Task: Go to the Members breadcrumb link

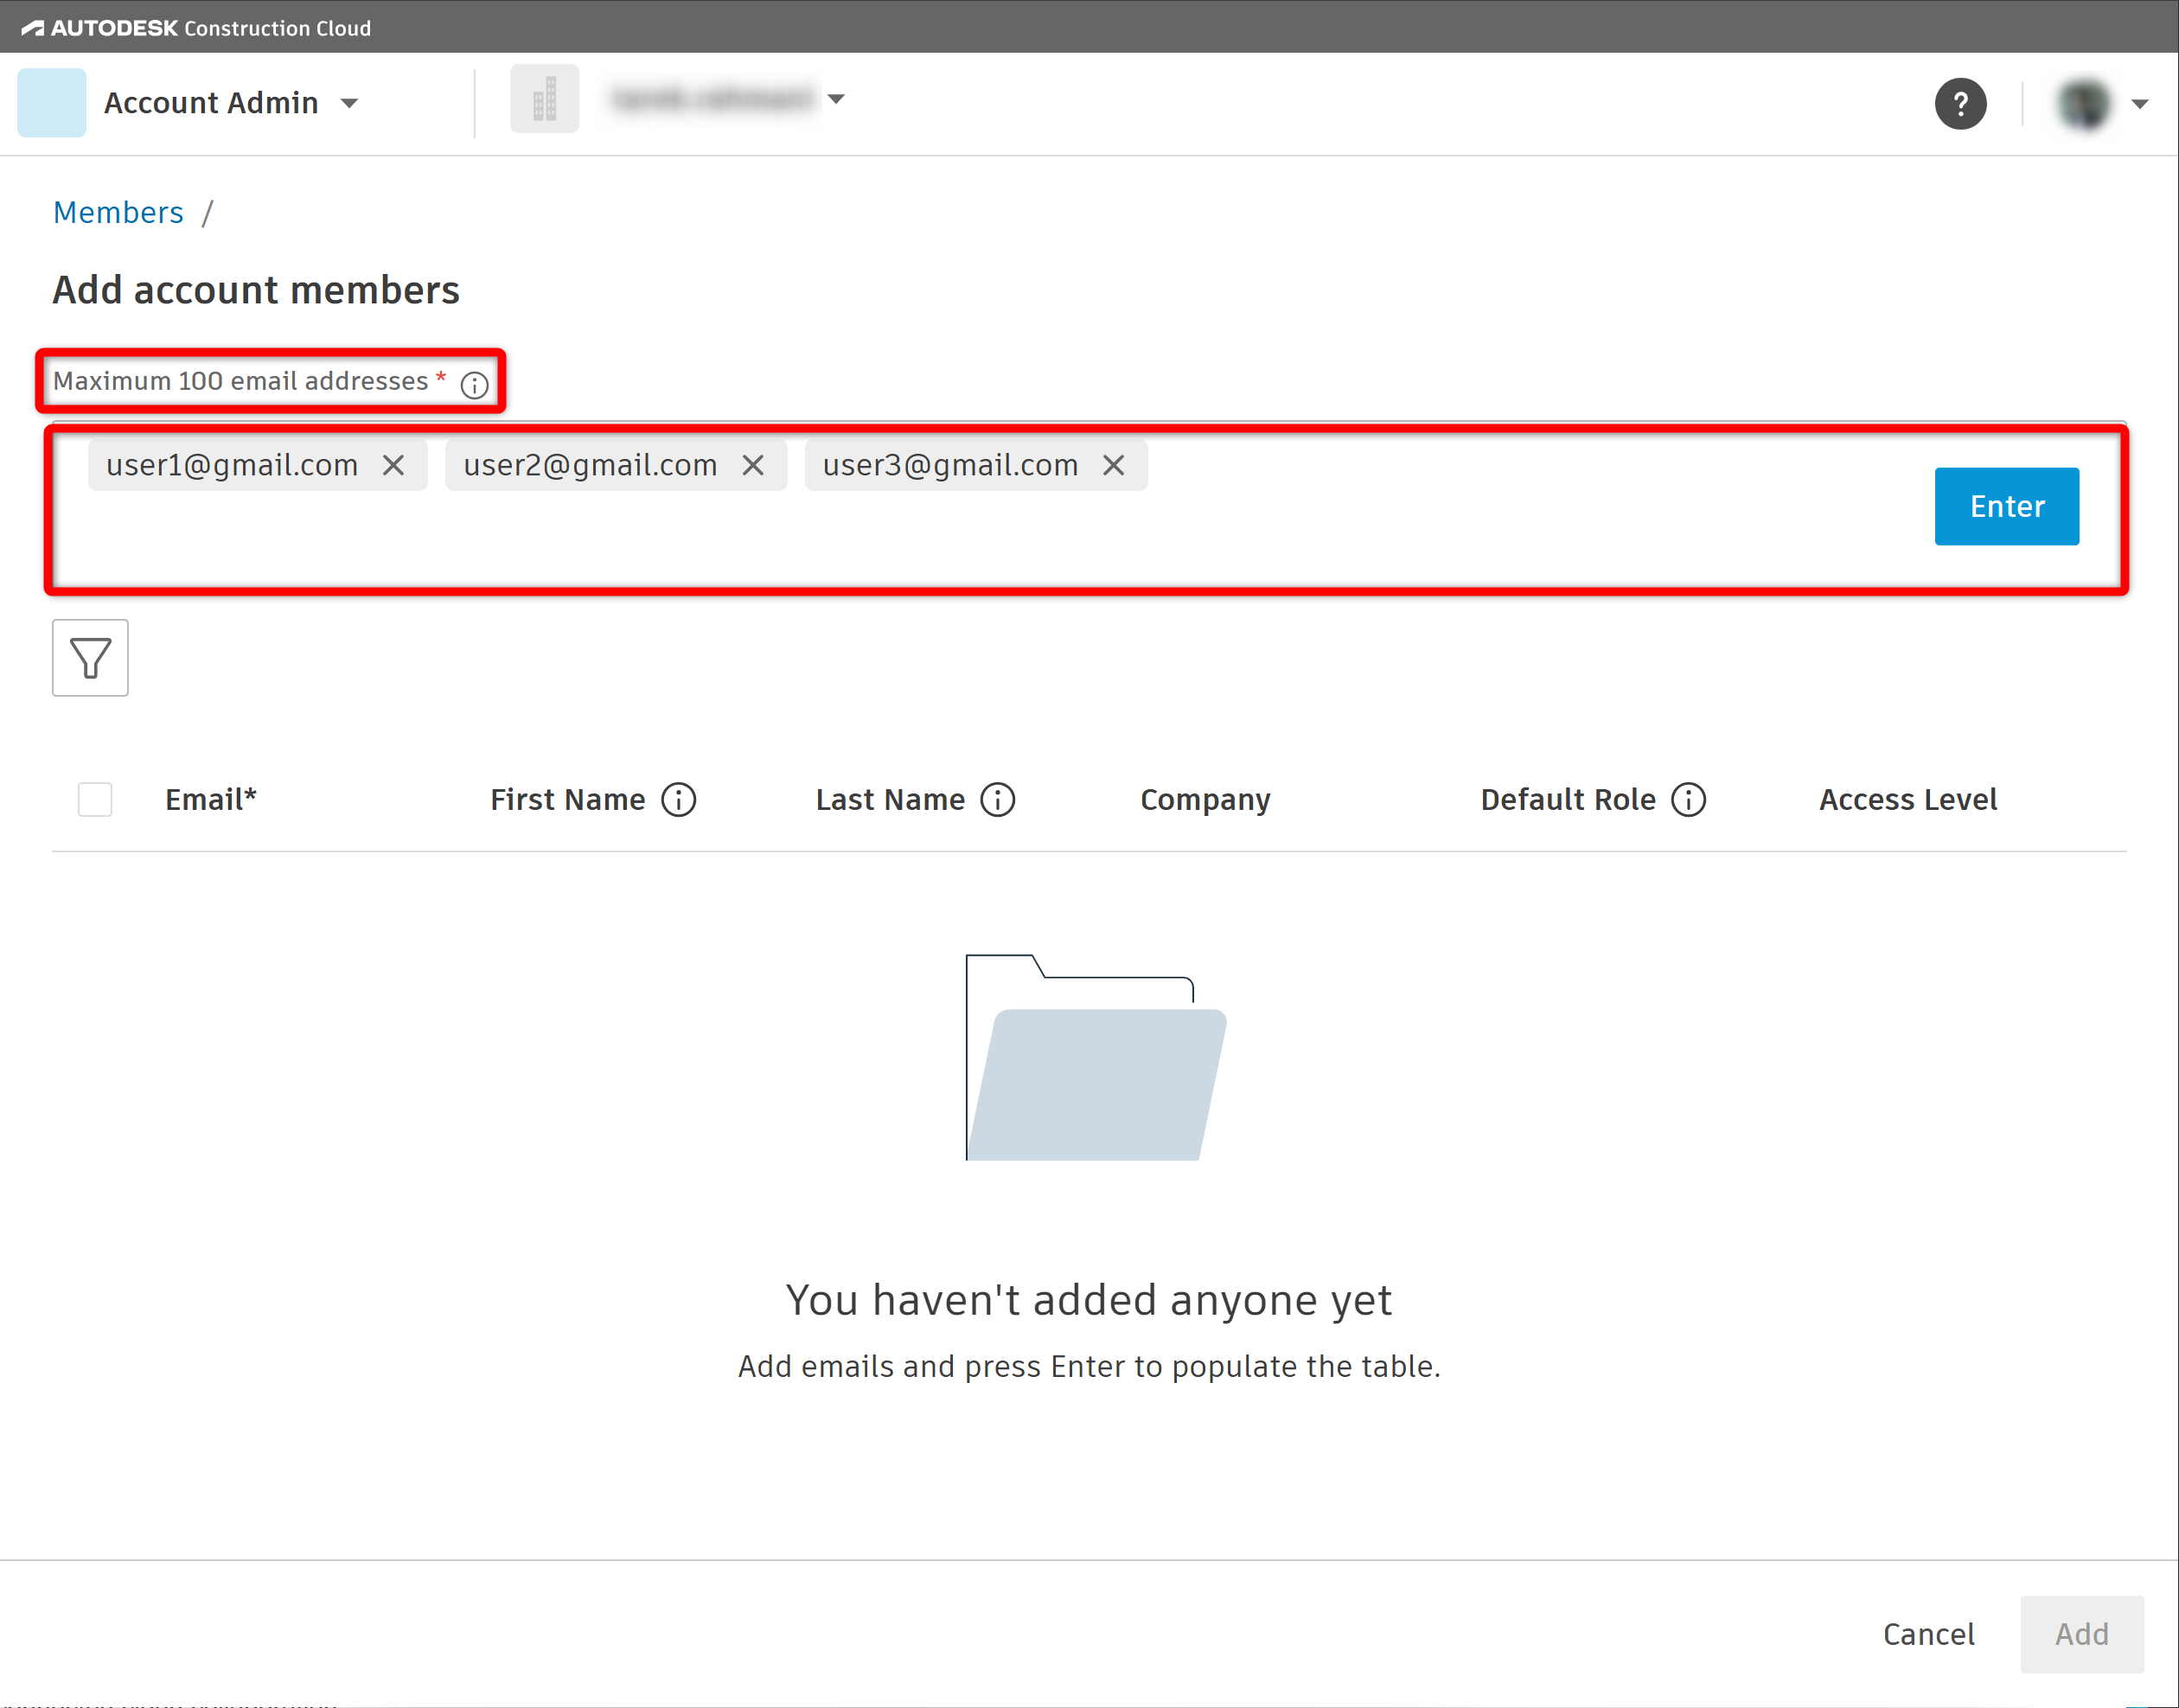Action: 118,213
